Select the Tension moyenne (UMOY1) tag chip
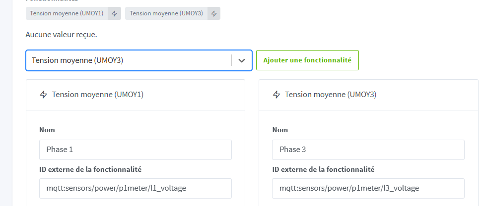 click(67, 13)
